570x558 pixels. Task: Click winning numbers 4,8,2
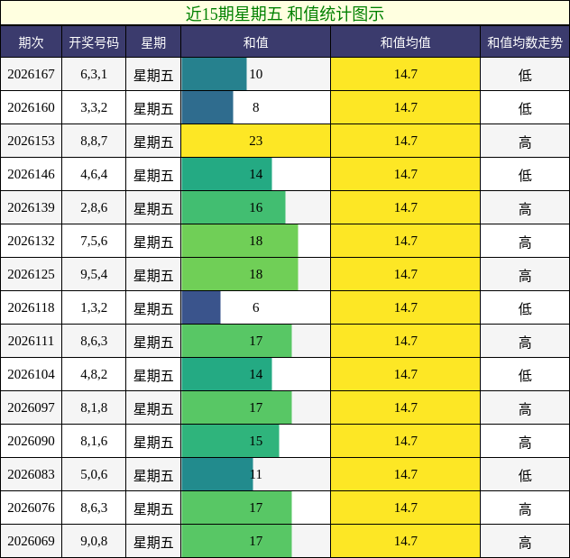click(x=94, y=374)
